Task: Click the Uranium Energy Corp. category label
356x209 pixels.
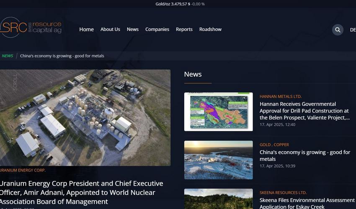Action: [x=23, y=170]
